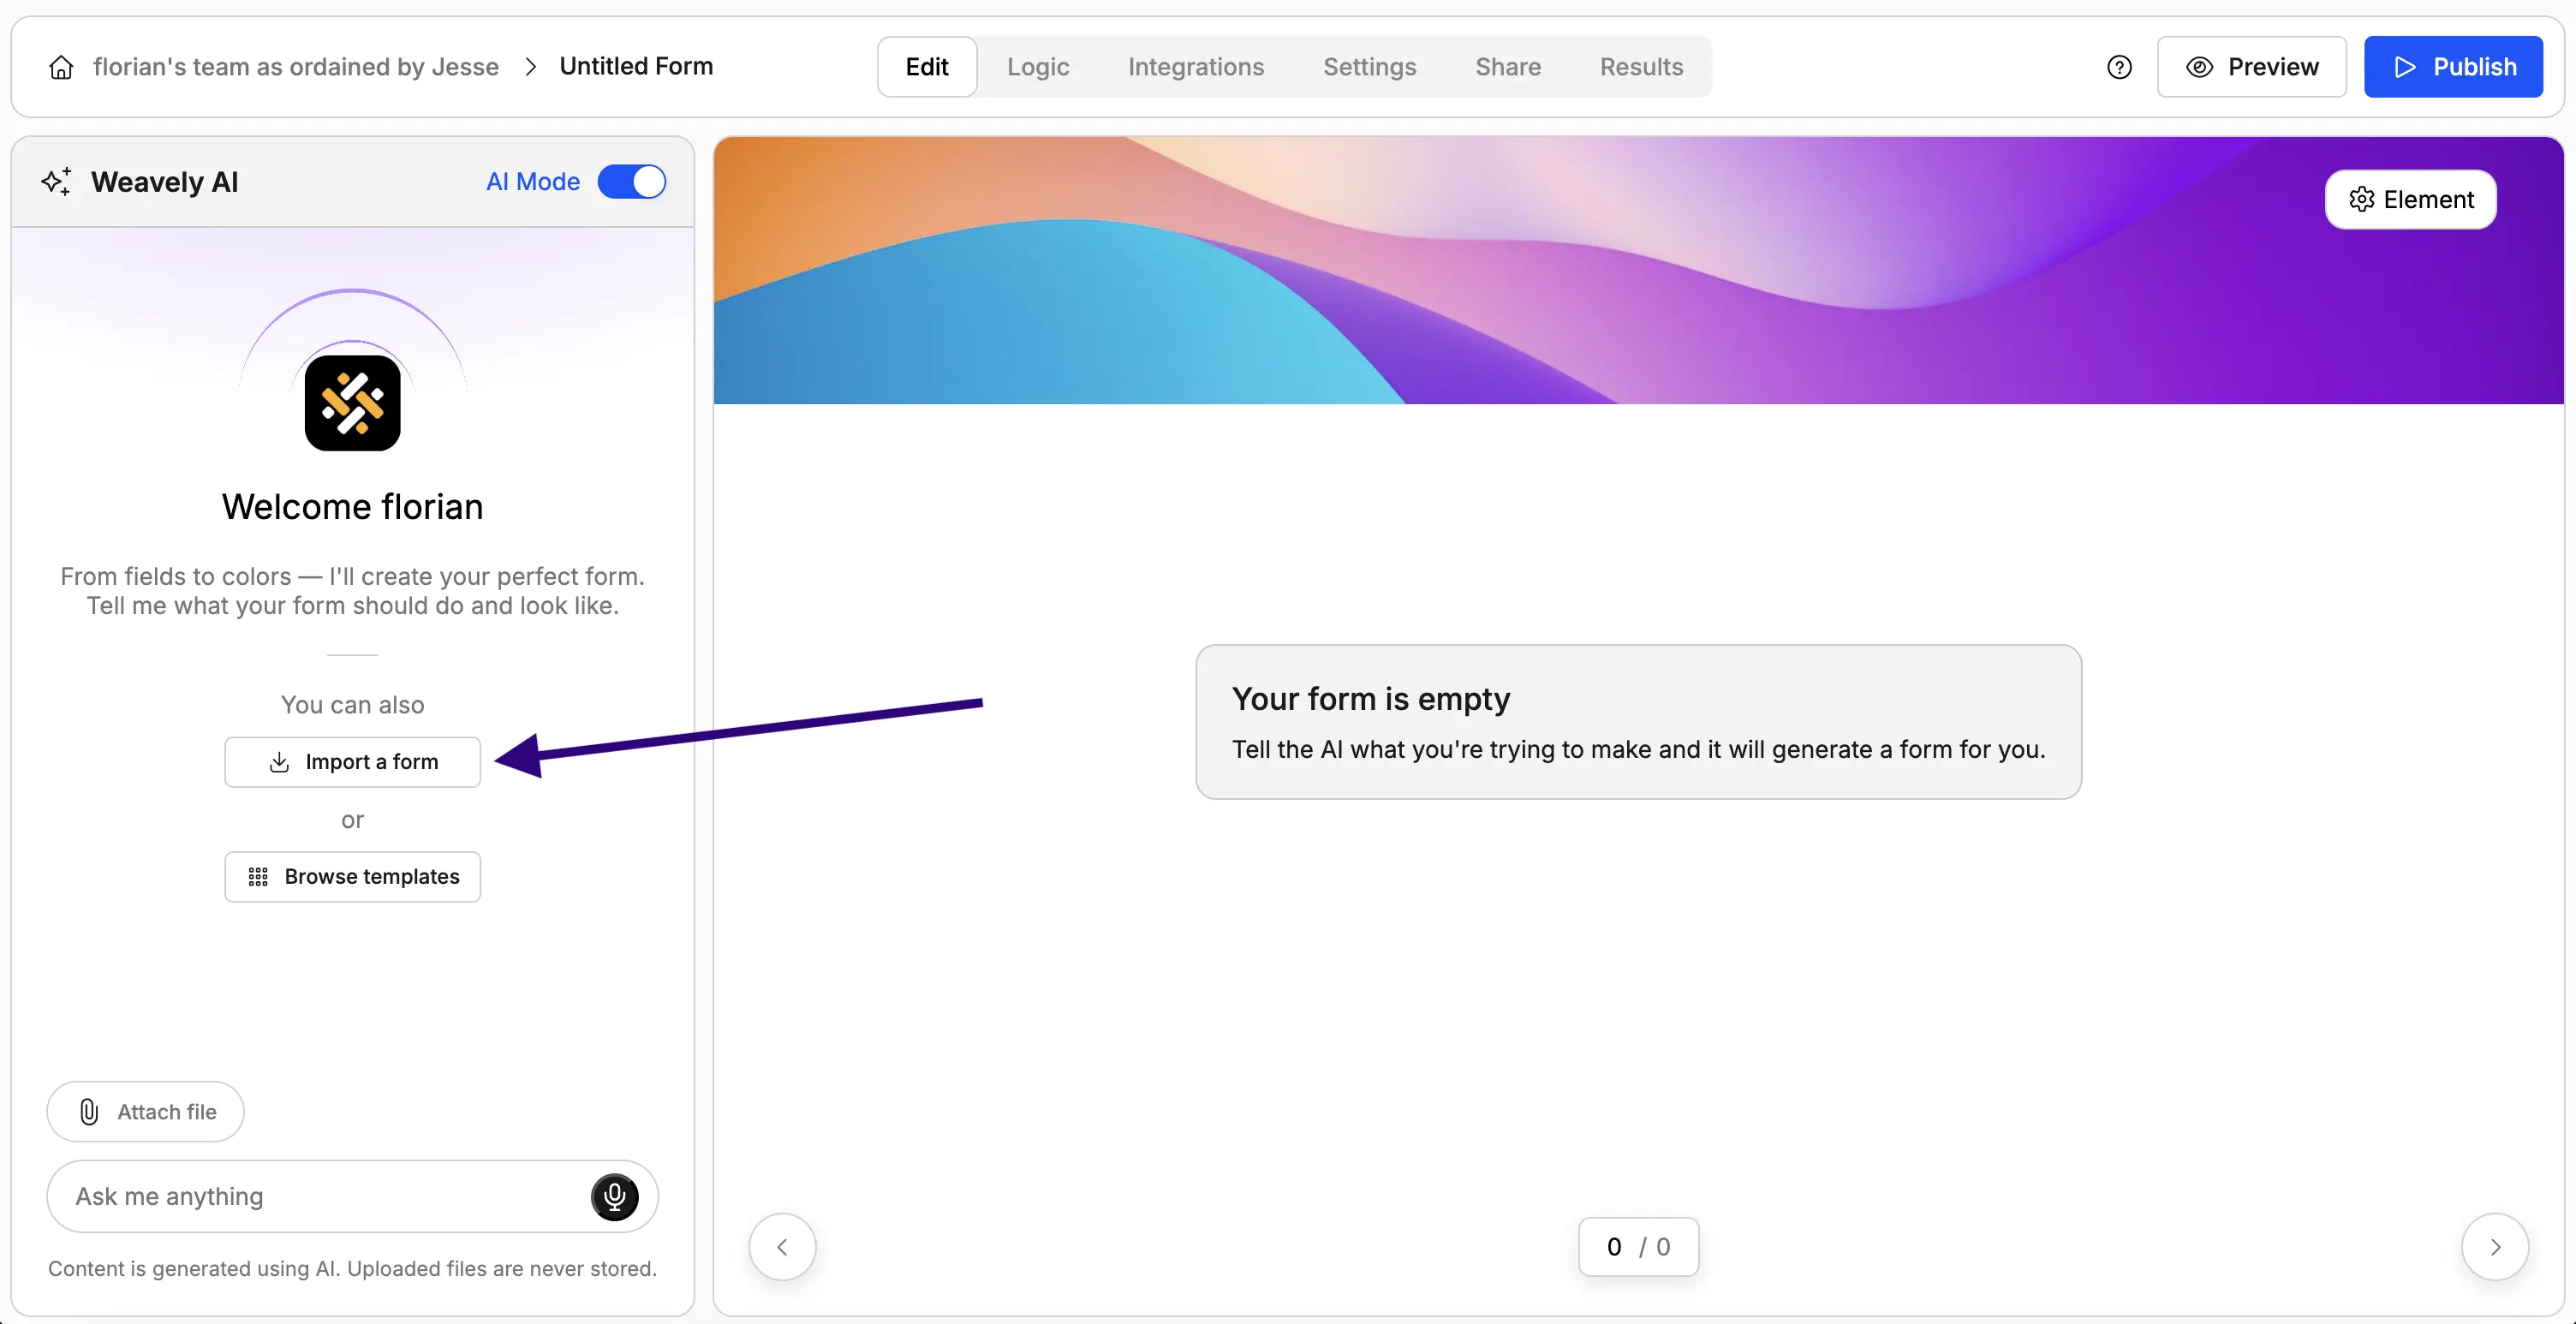Click the microphone icon in the chat input
The width and height of the screenshot is (2576, 1324).
tap(614, 1196)
